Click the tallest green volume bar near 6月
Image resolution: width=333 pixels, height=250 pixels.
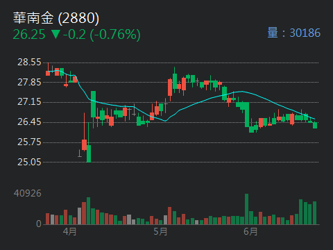point(246,209)
